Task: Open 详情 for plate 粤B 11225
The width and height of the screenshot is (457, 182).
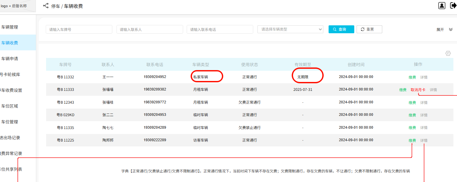Action: 424,141
